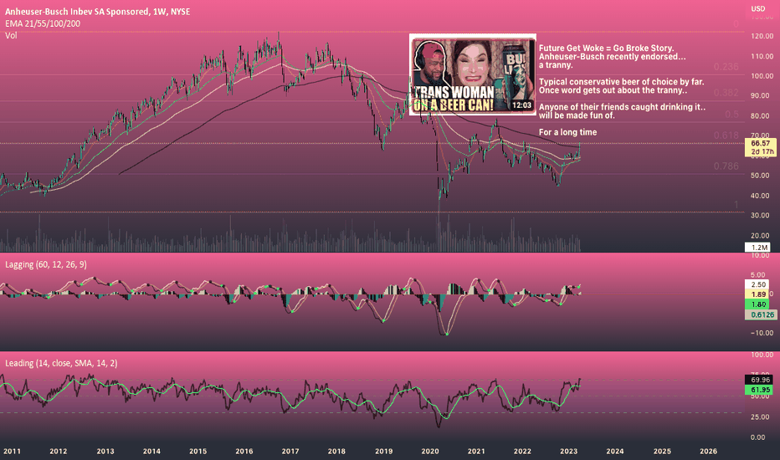Click the 66.57 current price label
This screenshot has width=780, height=460.
coord(760,143)
